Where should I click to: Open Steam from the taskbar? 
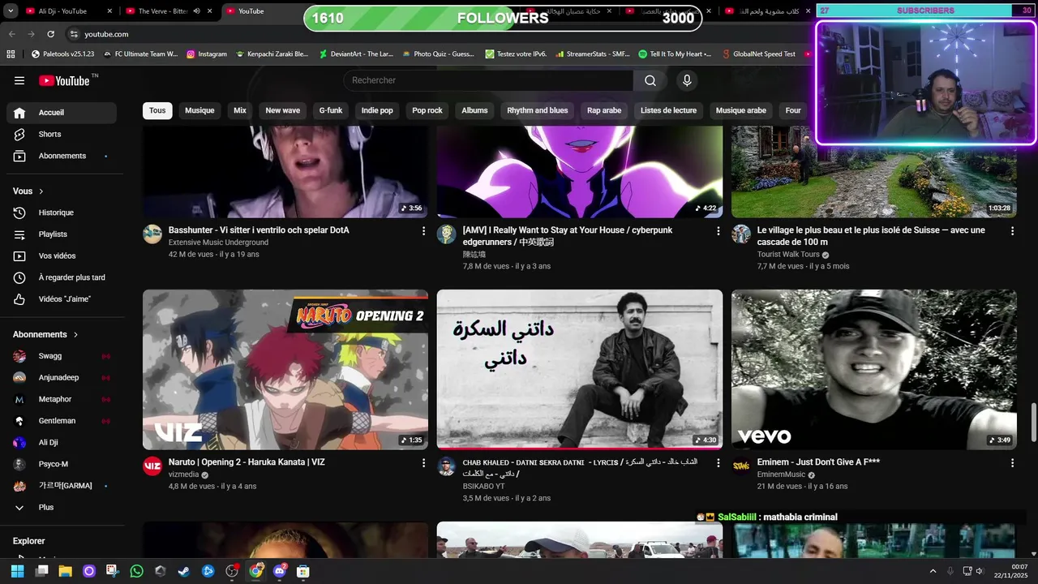point(184,571)
